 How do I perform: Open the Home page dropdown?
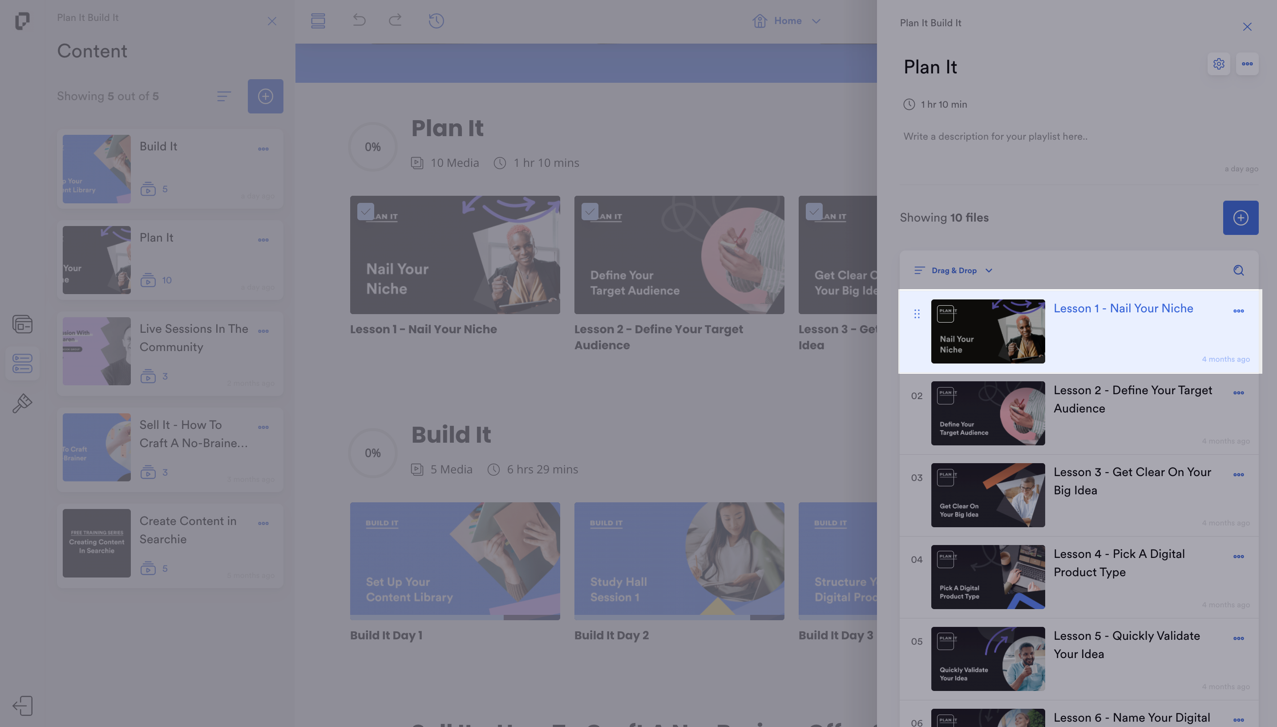pos(787,21)
